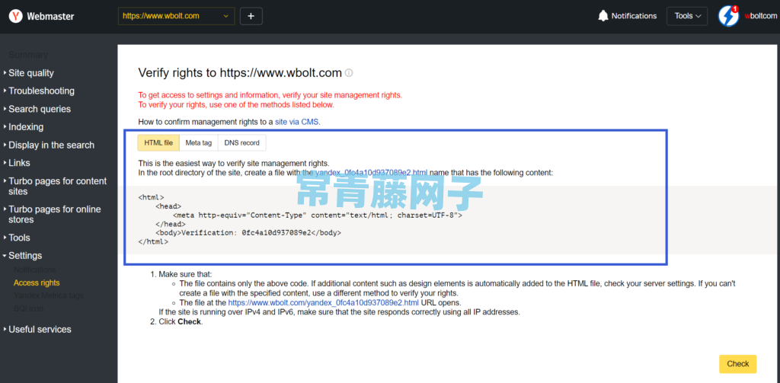Open Notifications bell
Screen dimensions: 780x383
[x=627, y=16]
